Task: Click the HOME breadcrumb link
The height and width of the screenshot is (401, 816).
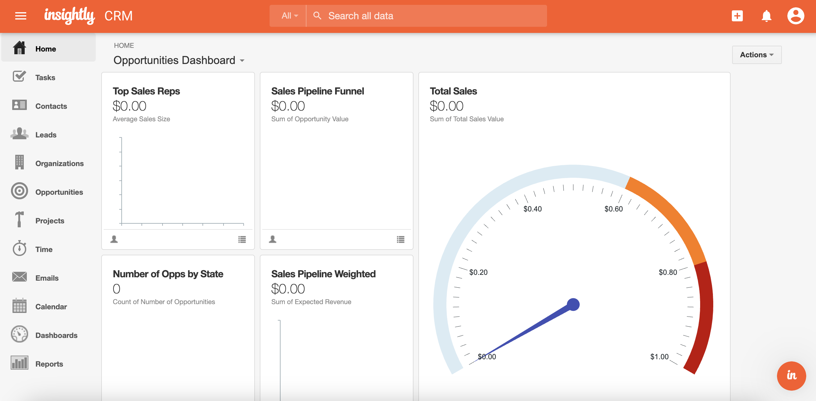Action: [x=124, y=45]
